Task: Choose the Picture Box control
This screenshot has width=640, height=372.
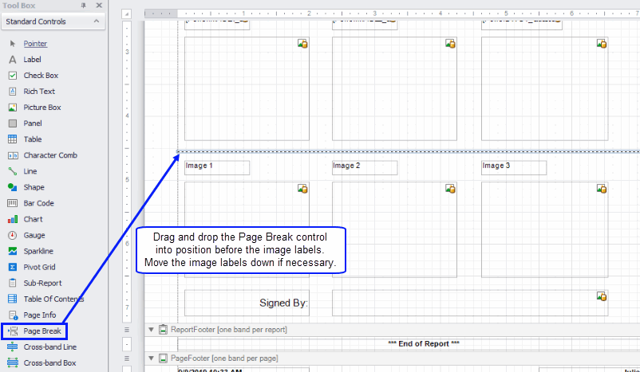Action: (41, 108)
